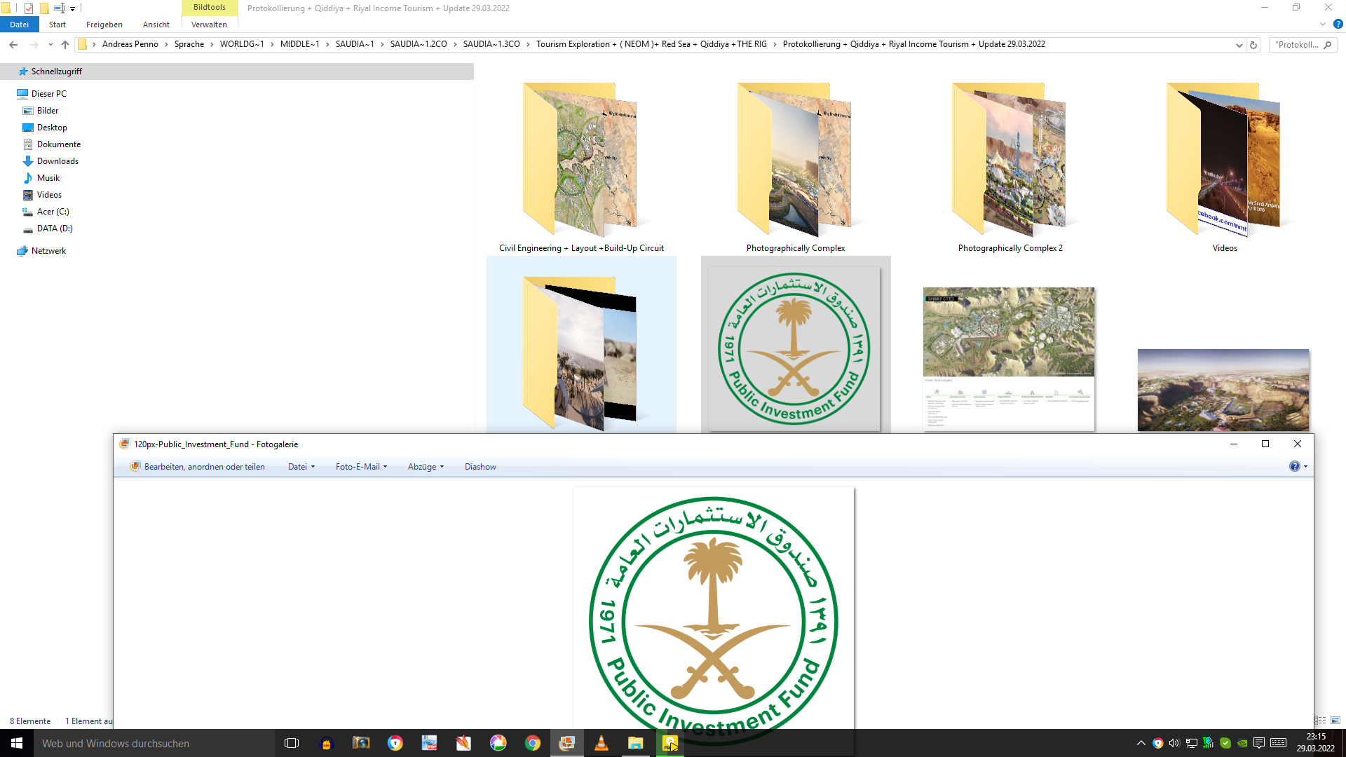
Task: Show hidden system tray icons
Action: [x=1141, y=743]
